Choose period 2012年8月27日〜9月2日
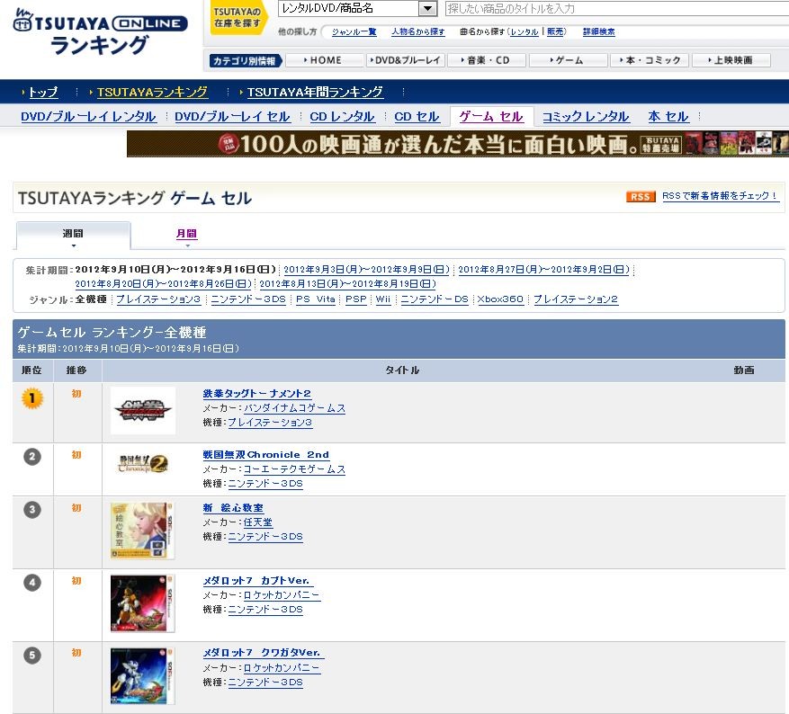Viewport: 789px width, 714px height. pyautogui.click(x=544, y=270)
